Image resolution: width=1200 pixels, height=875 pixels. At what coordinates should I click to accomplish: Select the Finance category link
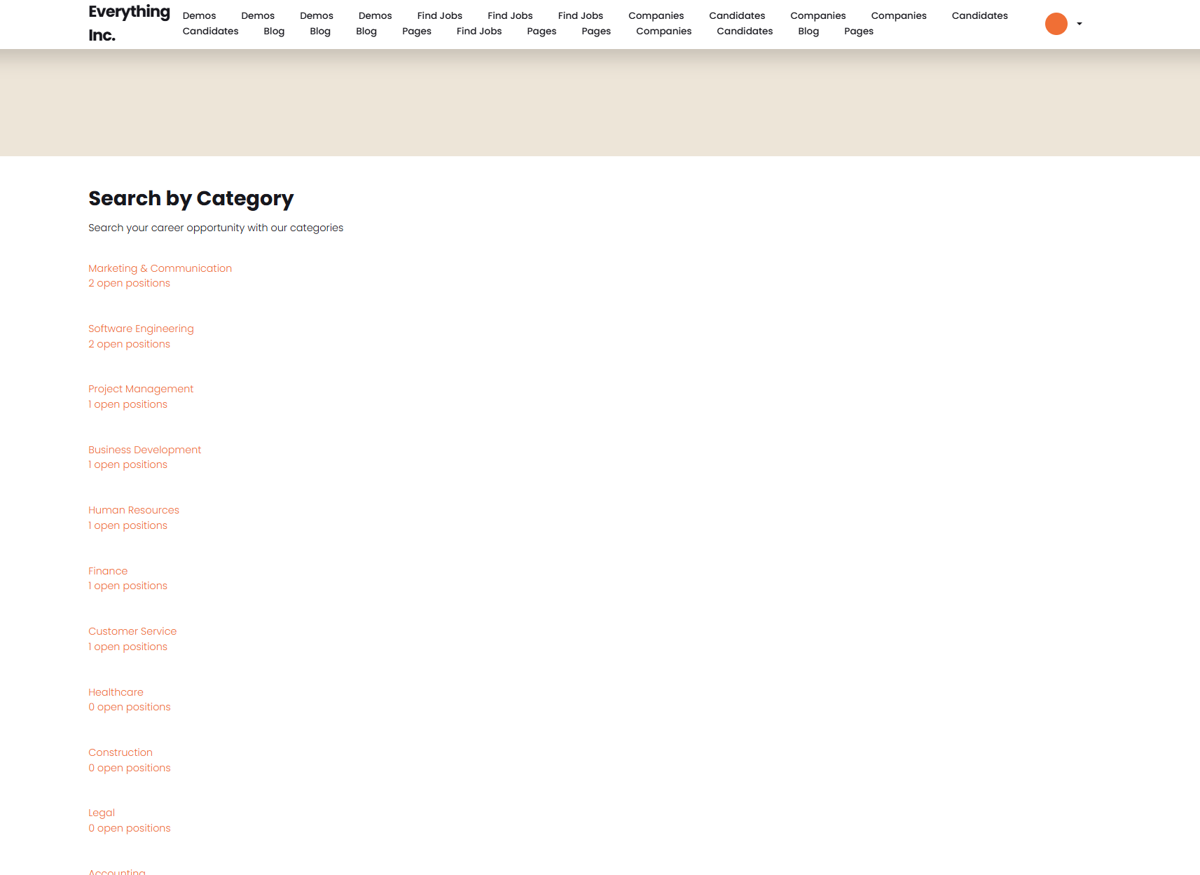108,571
